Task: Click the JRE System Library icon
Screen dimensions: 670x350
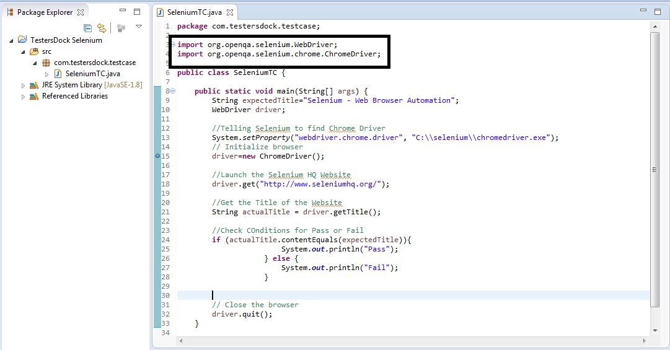Action: [x=33, y=85]
